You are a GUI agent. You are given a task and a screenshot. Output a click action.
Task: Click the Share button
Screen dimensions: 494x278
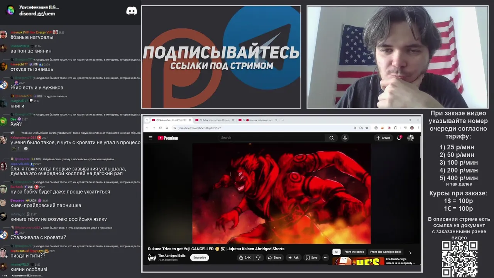point(274,258)
